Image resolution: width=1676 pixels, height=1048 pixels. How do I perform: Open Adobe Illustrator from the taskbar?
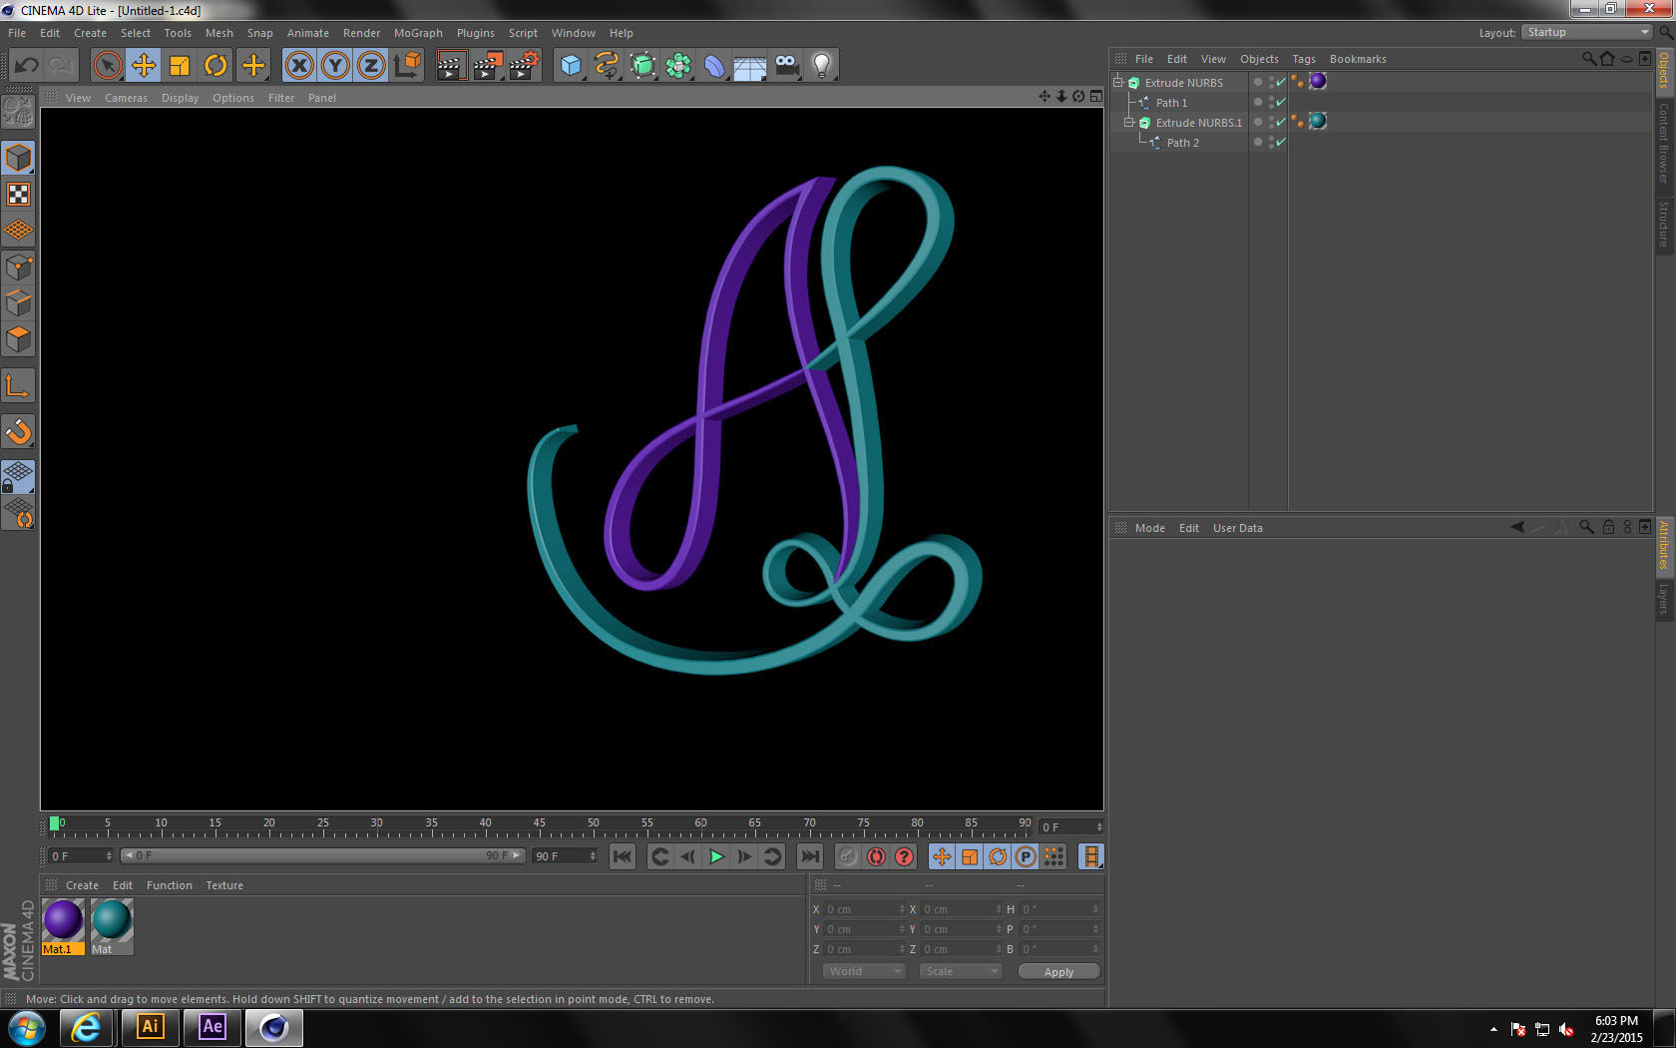click(150, 1027)
